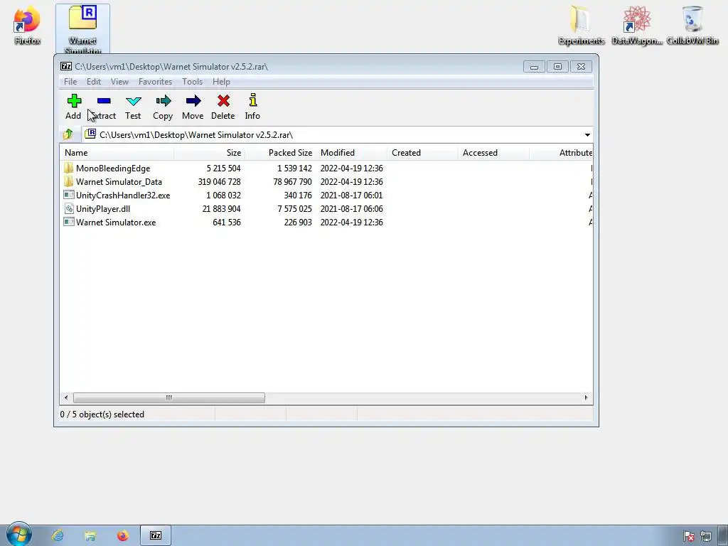Click network icon in system tray
728x546 pixels.
pyautogui.click(x=706, y=536)
